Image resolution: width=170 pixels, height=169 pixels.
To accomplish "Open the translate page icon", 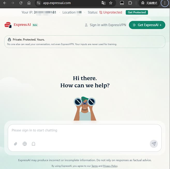I will [x=104, y=3].
